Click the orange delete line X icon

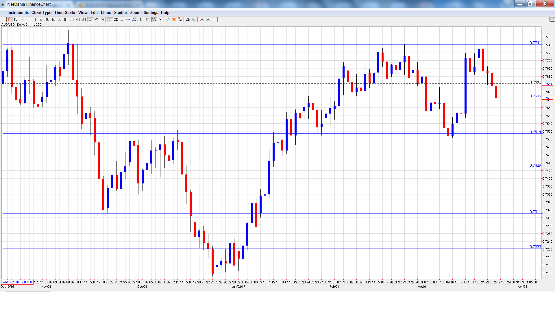click(174, 20)
